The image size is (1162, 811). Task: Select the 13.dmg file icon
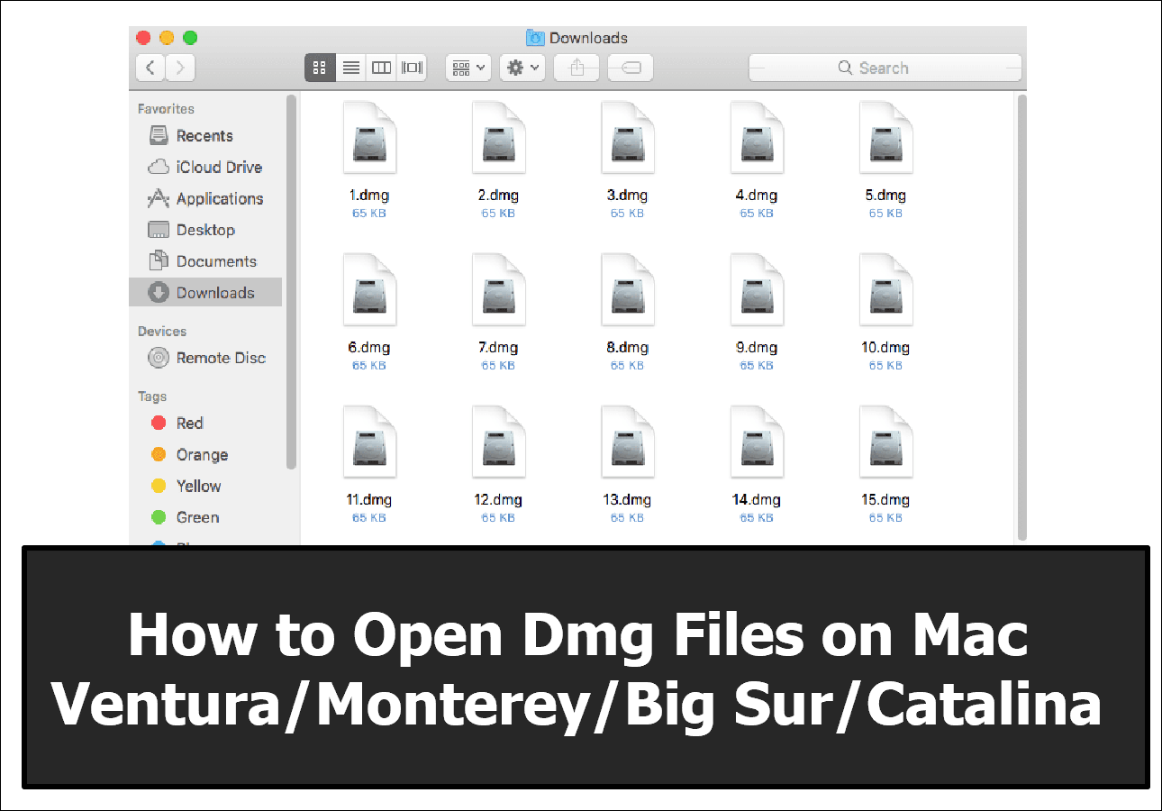628,442
